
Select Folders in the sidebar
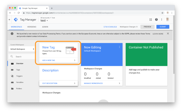pos(19,89)
